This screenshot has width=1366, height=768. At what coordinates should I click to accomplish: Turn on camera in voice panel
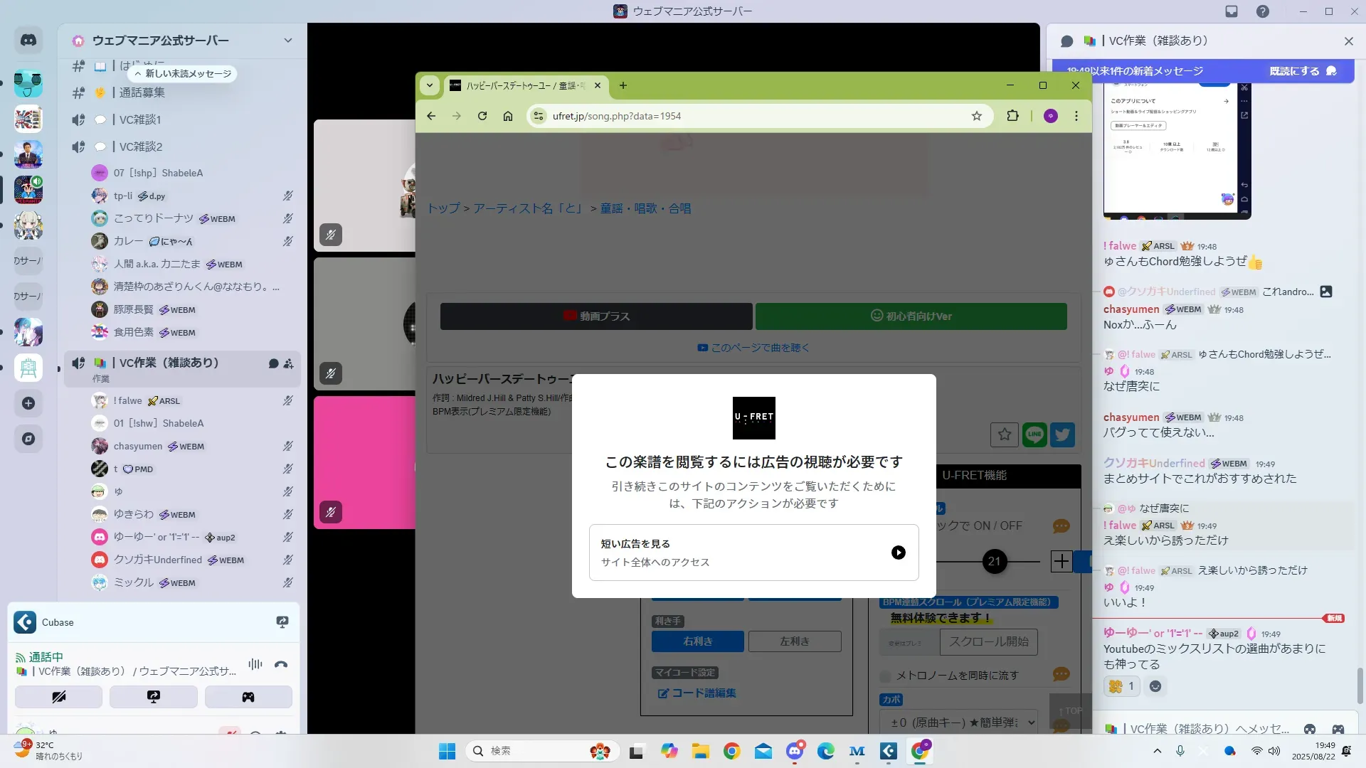click(59, 697)
